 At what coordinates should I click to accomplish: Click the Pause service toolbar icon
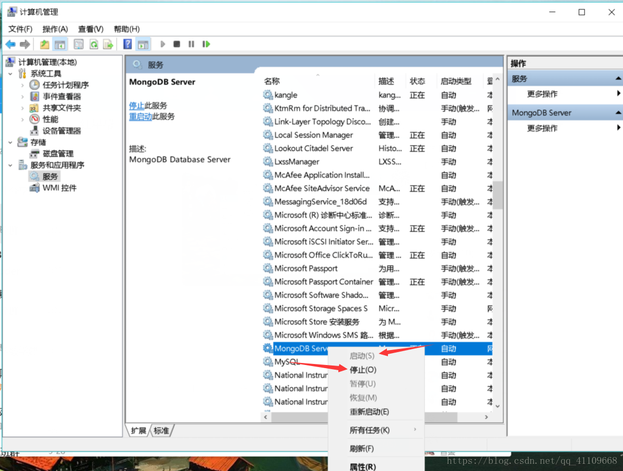pos(191,44)
